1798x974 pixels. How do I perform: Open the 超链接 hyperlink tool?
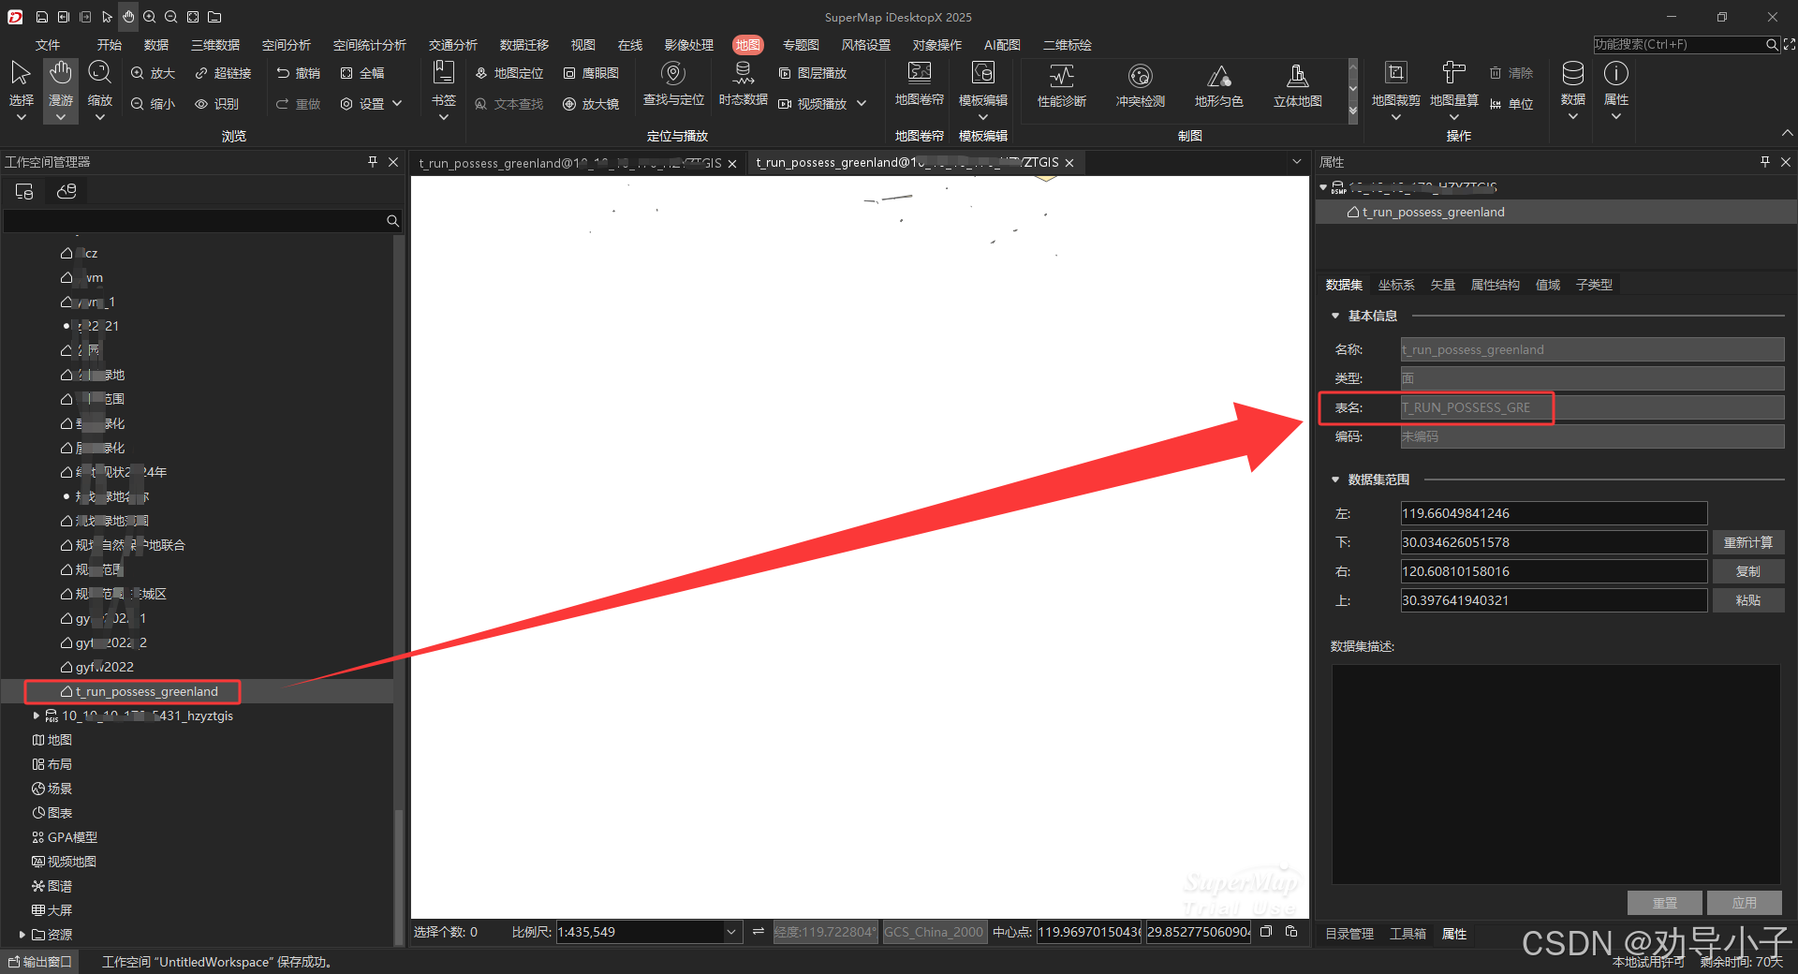click(x=223, y=73)
